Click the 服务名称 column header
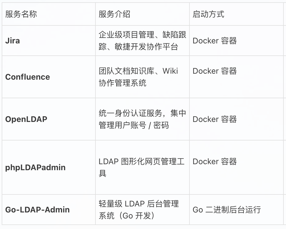This screenshot has width=286, height=229. pyautogui.click(x=21, y=14)
